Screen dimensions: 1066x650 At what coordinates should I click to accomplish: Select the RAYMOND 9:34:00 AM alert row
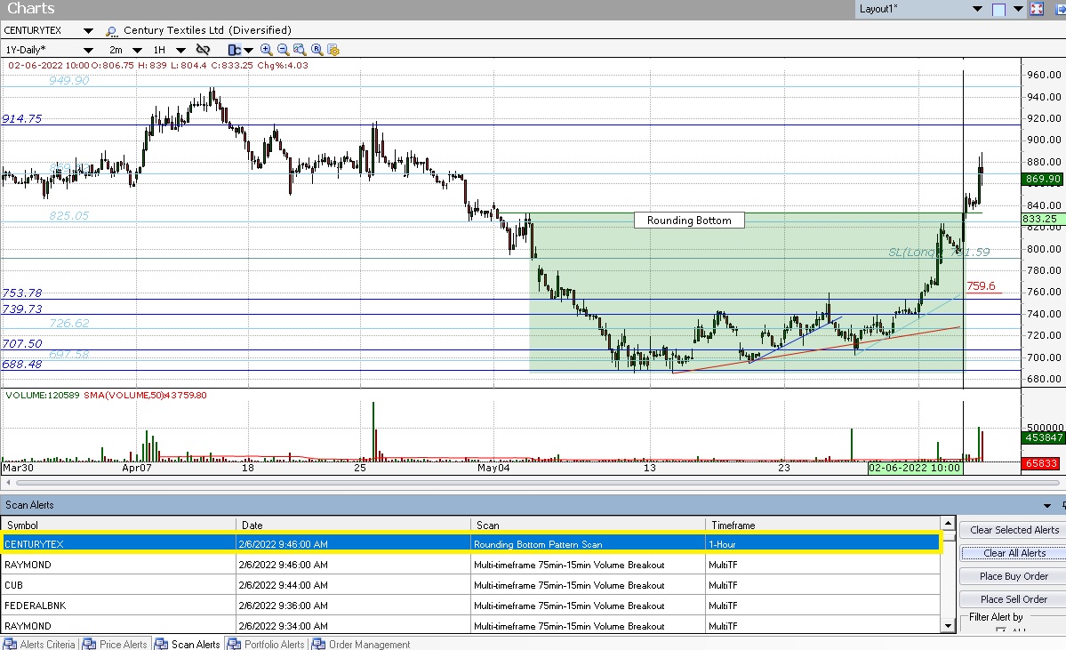(470, 626)
